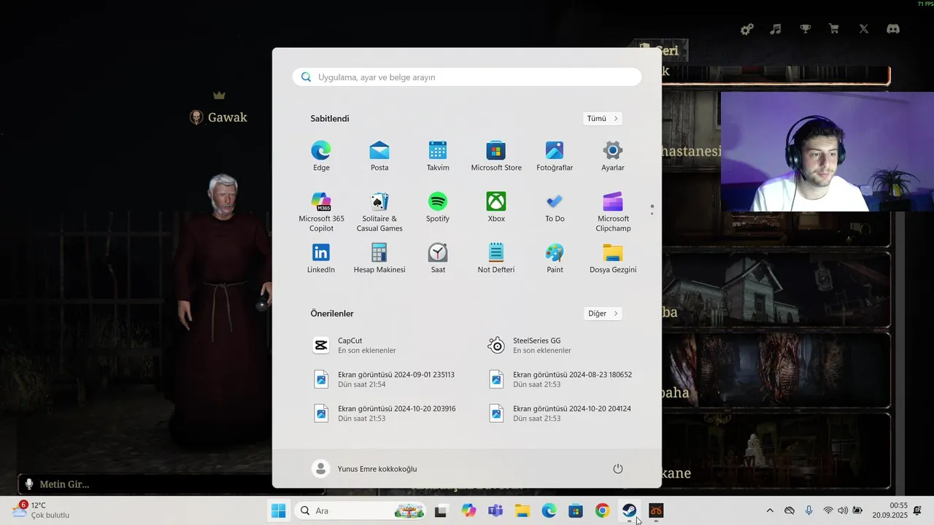Open taskbar File Explorer folder icon
Image resolution: width=934 pixels, height=525 pixels.
click(522, 510)
